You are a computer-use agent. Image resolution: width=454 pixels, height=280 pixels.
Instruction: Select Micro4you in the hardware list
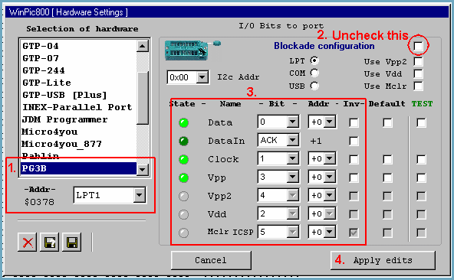(x=50, y=132)
